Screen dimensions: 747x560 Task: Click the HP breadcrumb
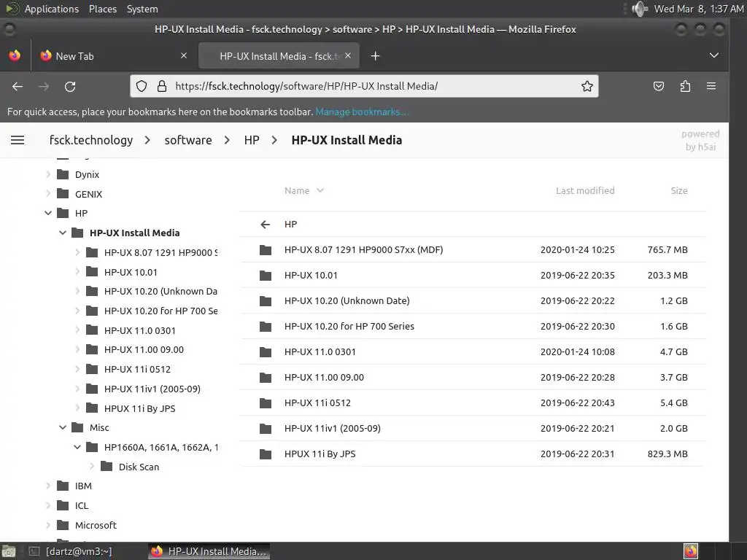(x=252, y=140)
